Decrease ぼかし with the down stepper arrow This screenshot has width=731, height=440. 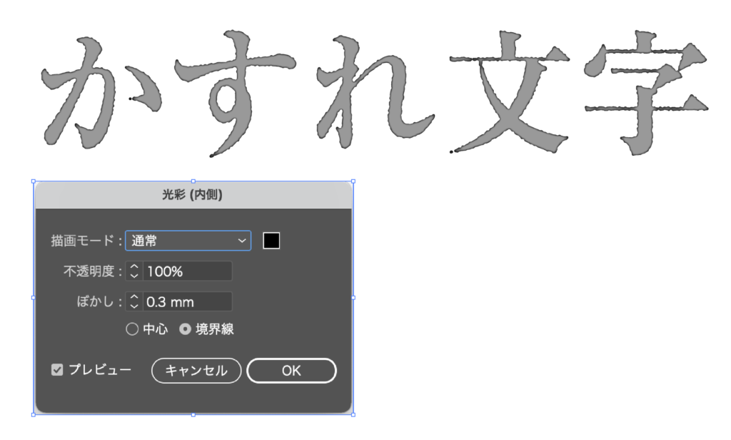[134, 306]
